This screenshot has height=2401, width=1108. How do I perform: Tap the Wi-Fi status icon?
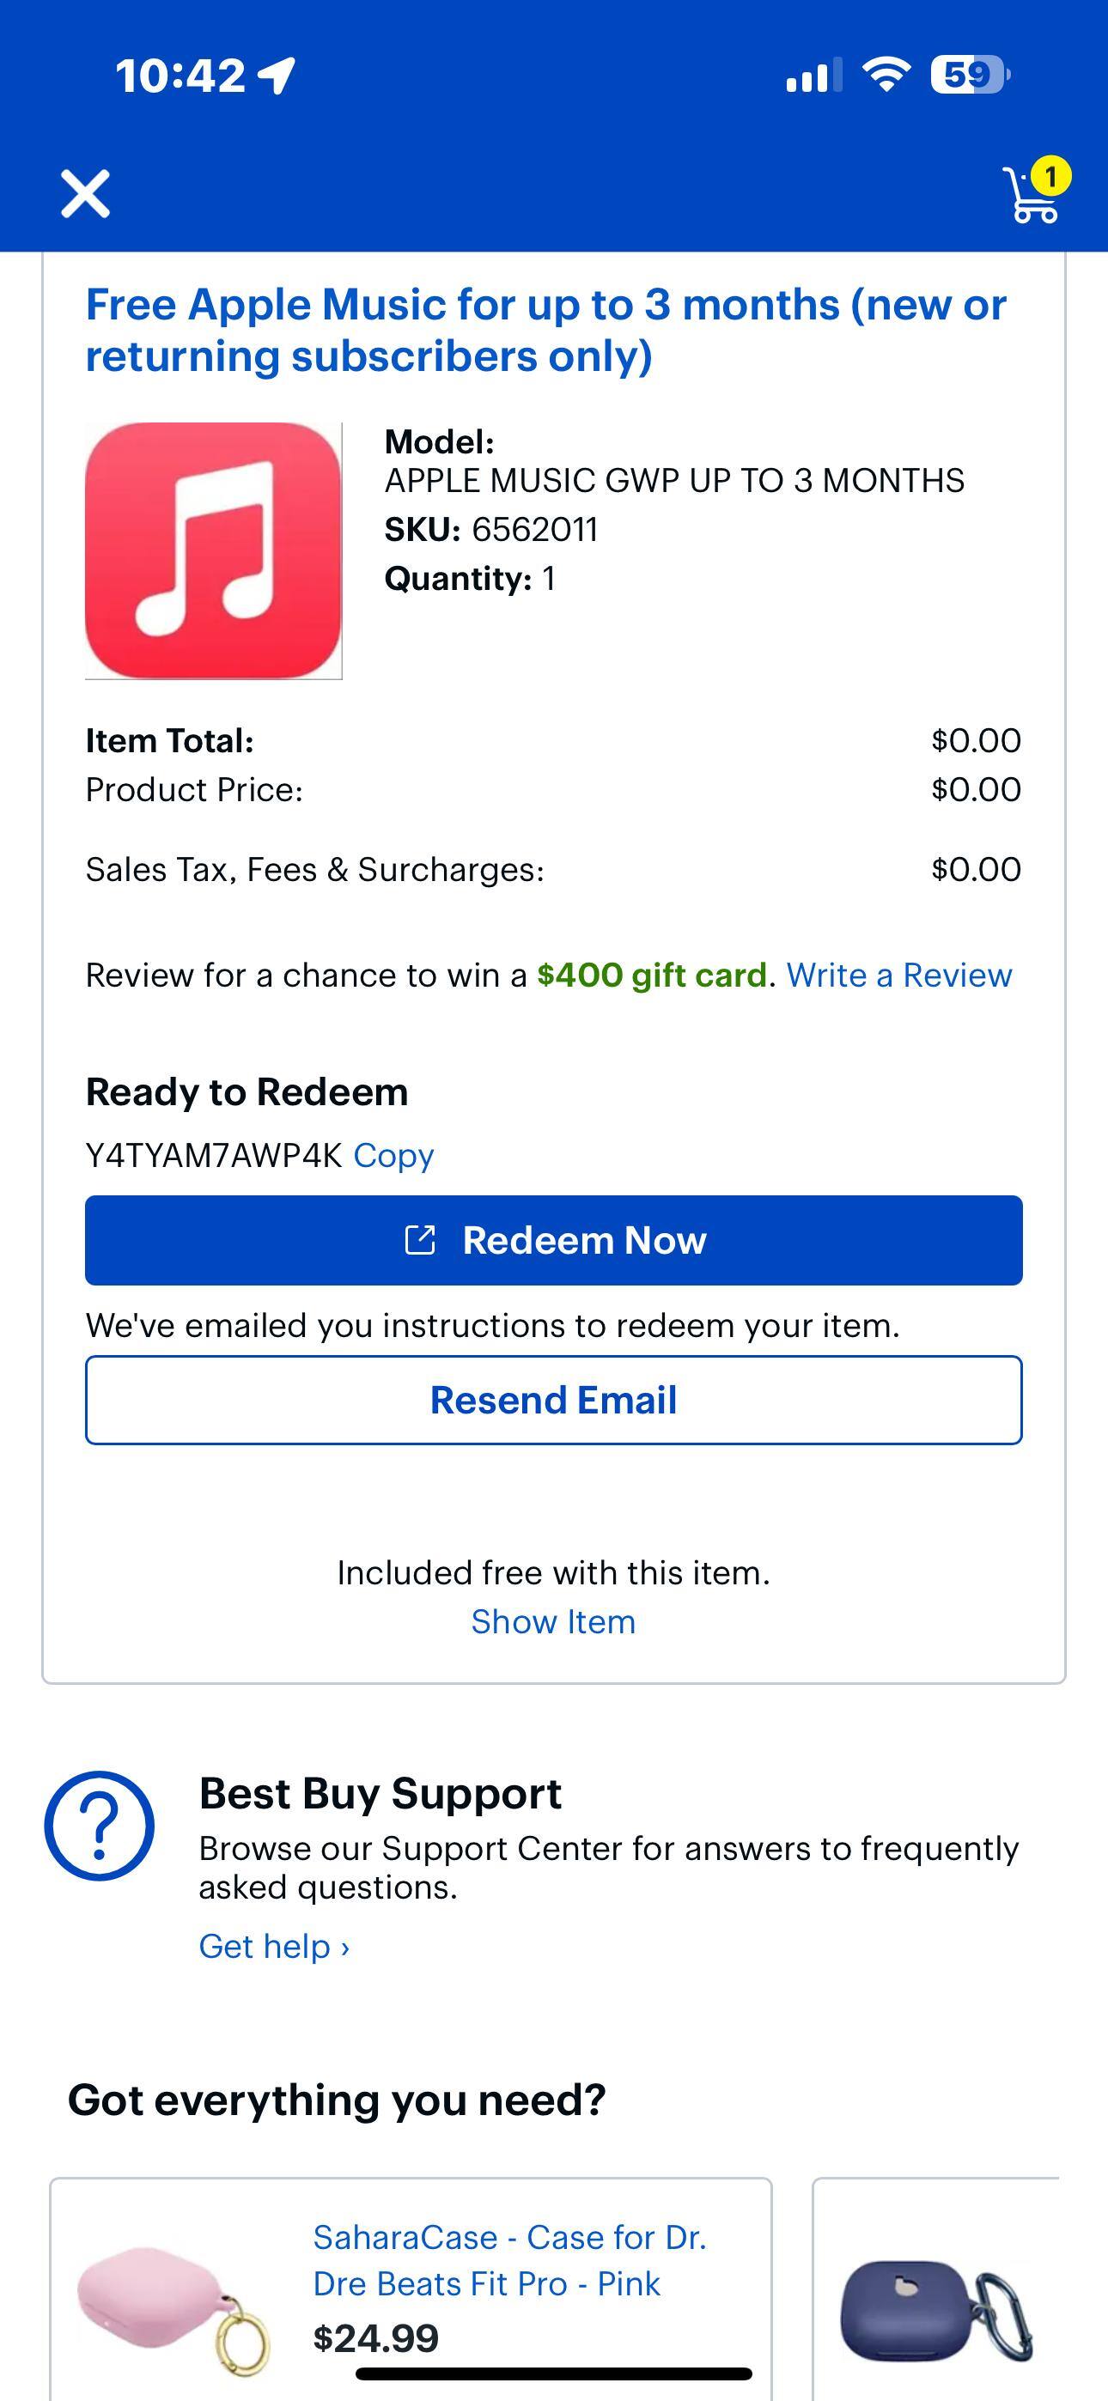[886, 75]
